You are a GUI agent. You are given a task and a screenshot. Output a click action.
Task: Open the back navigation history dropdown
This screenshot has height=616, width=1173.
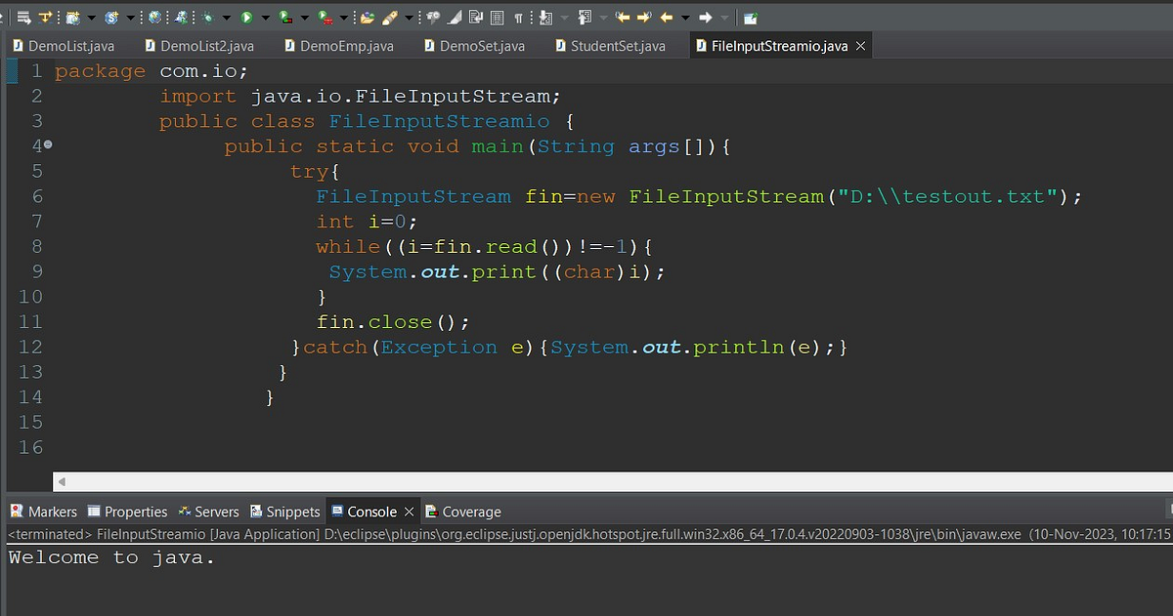point(686,17)
